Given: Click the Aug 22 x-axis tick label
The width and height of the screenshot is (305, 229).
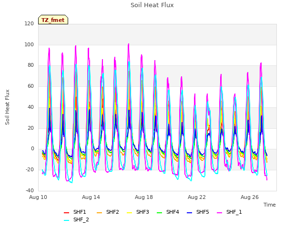Looking at the screenshot, I should pyautogui.click(x=197, y=197).
